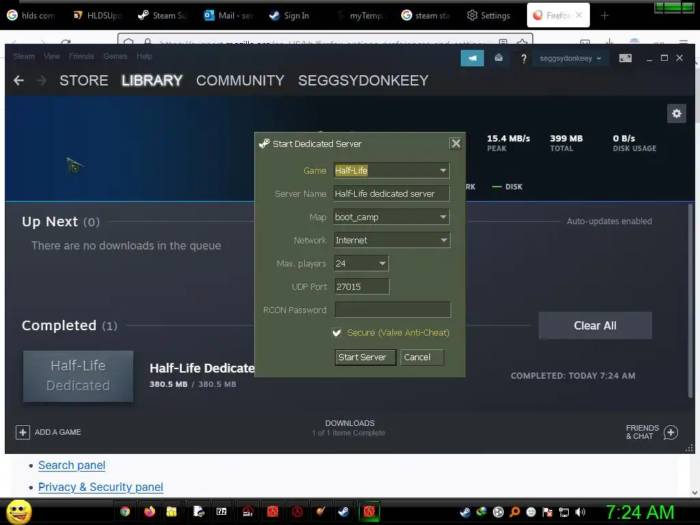The image size is (700, 525).
Task: Open Steam icon in taskbar
Action: [343, 511]
